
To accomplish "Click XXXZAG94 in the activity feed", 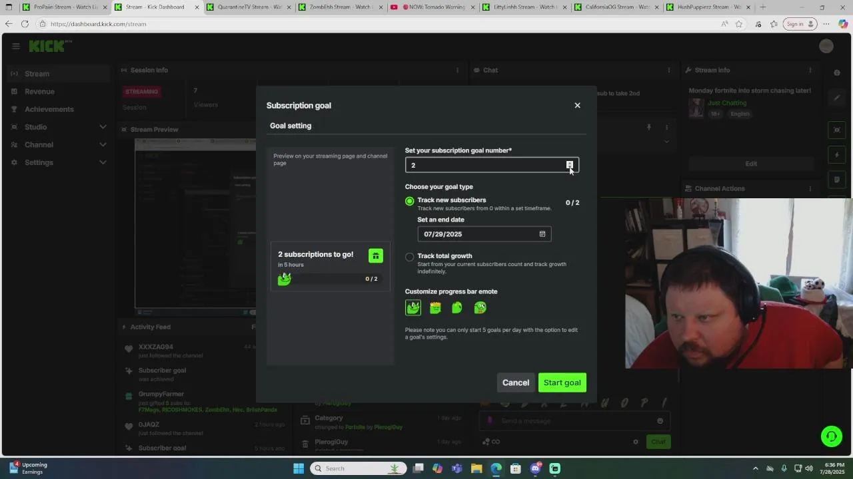I will click(x=155, y=347).
